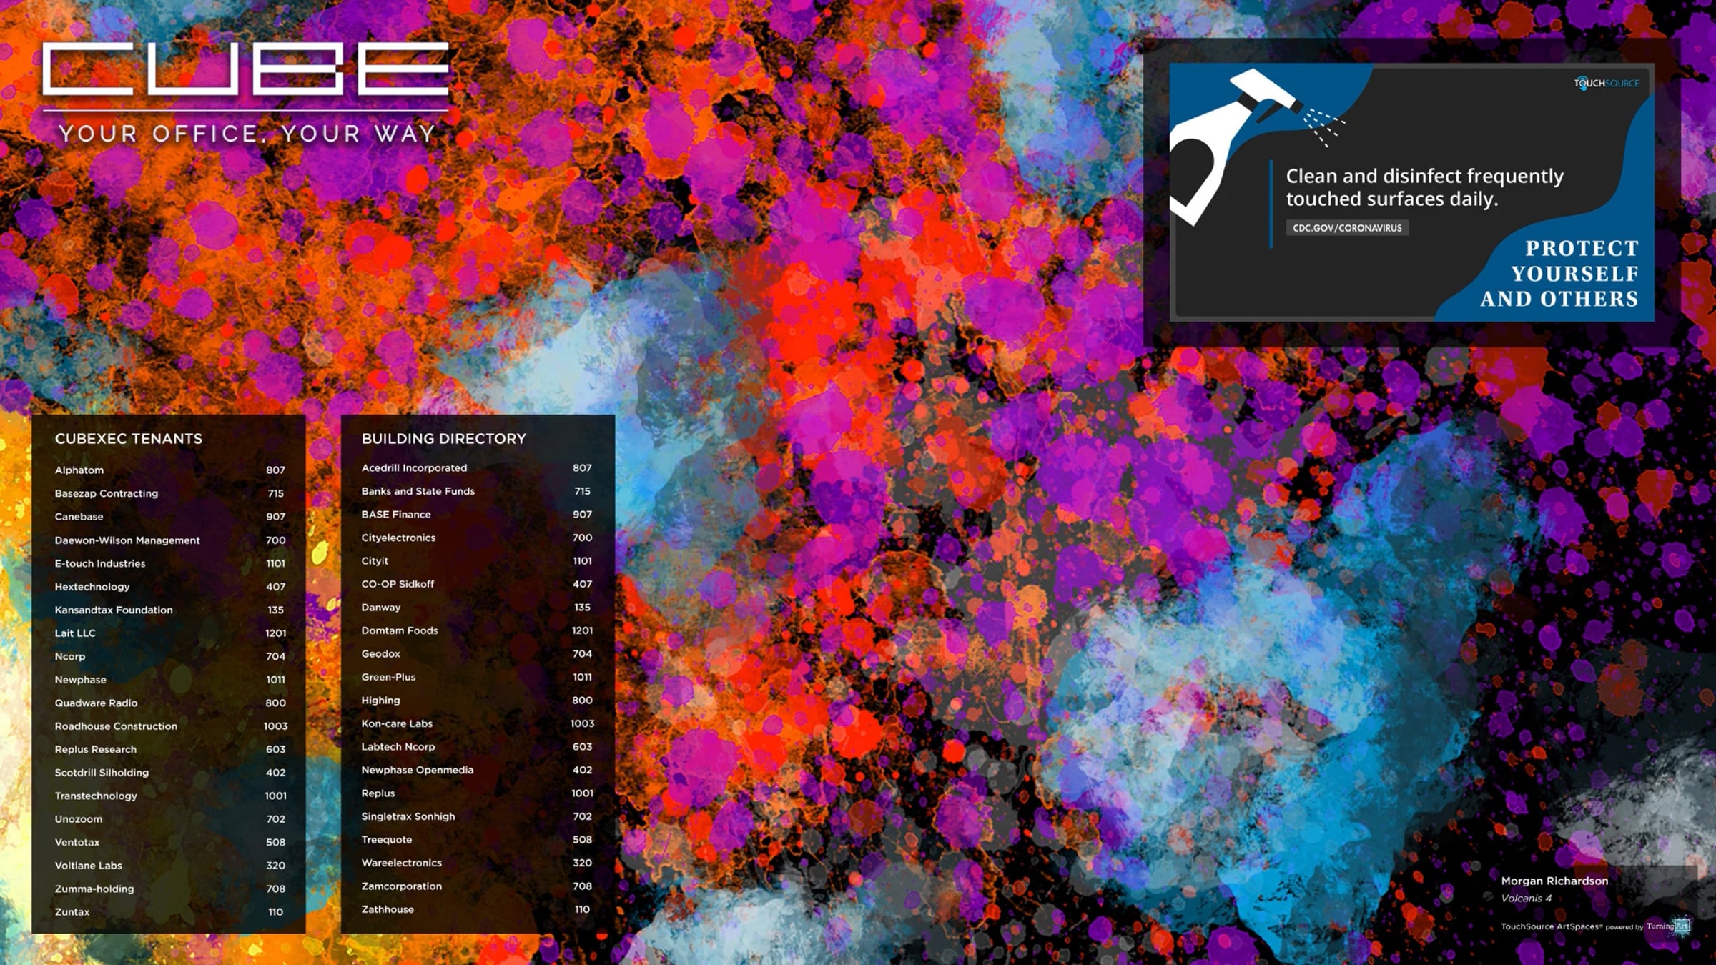Tap the Morgan Richardson artwork credit

pyautogui.click(x=1554, y=881)
